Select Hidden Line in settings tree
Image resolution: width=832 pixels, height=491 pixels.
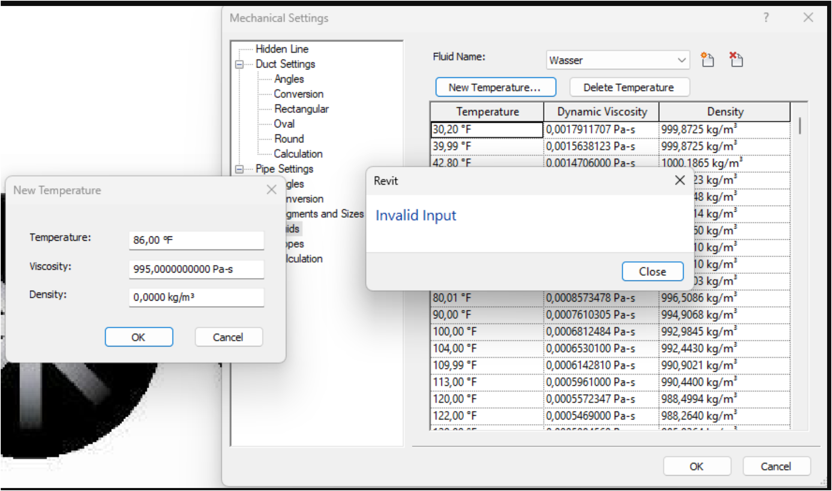click(282, 49)
